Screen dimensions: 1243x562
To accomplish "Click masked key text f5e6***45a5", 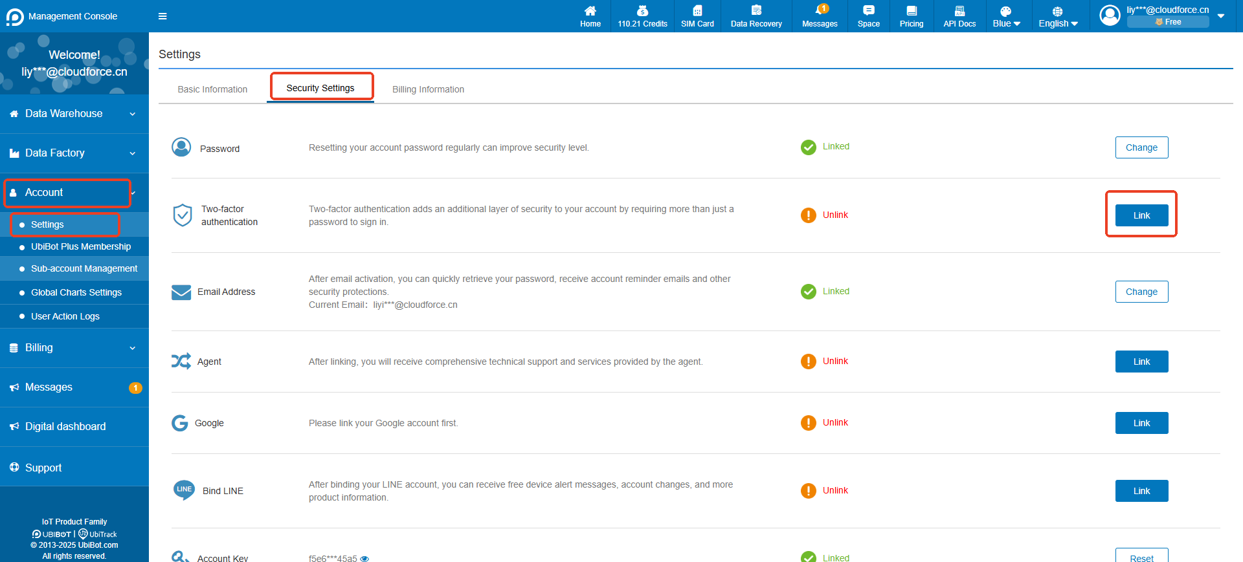I will pos(333,559).
